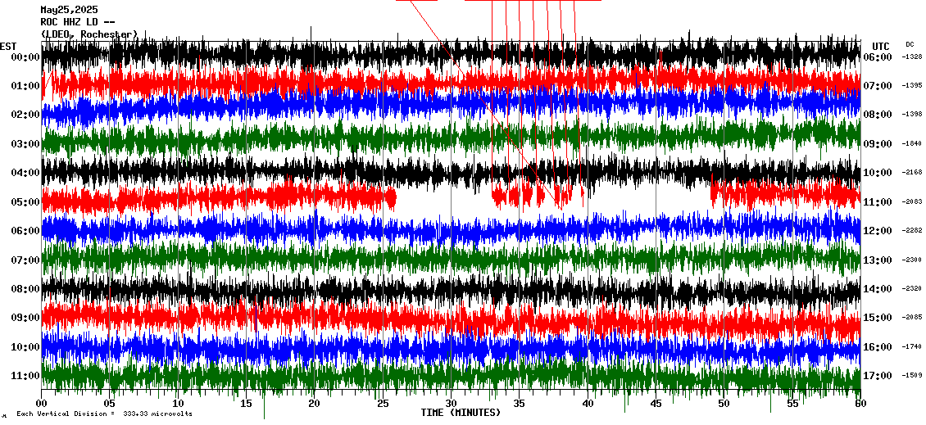Select the 11:00 EST row label
926x425 pixels.
(x=25, y=376)
